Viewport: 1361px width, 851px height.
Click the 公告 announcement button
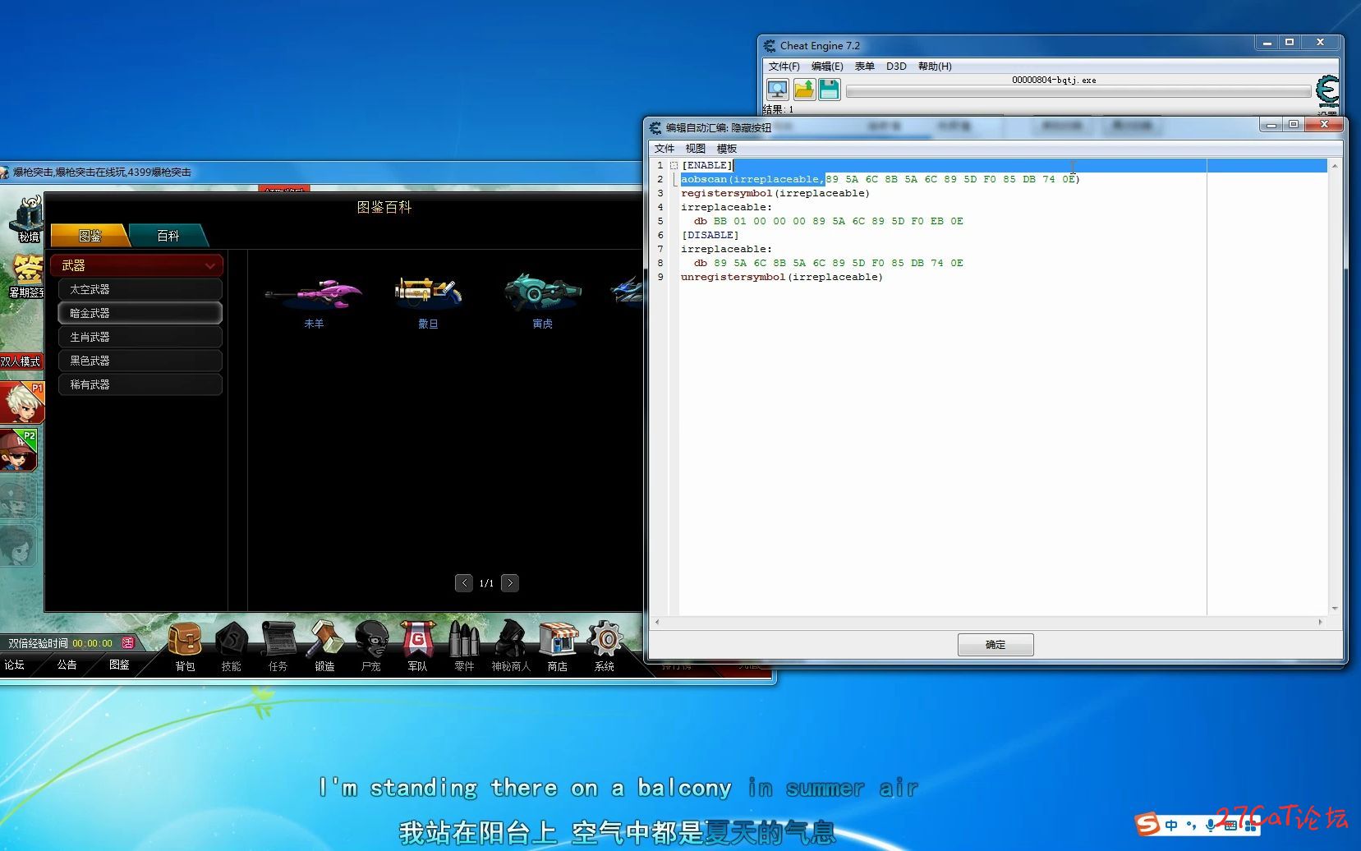(67, 665)
